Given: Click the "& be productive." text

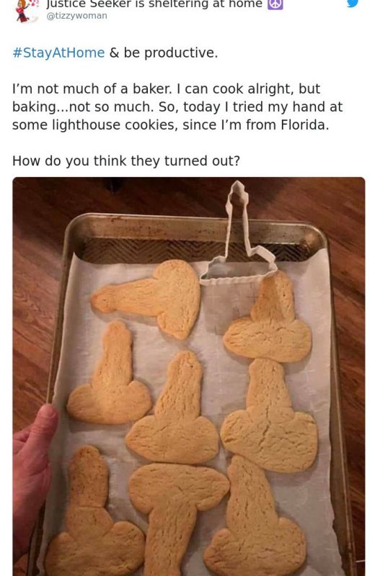Looking at the screenshot, I should point(164,53).
